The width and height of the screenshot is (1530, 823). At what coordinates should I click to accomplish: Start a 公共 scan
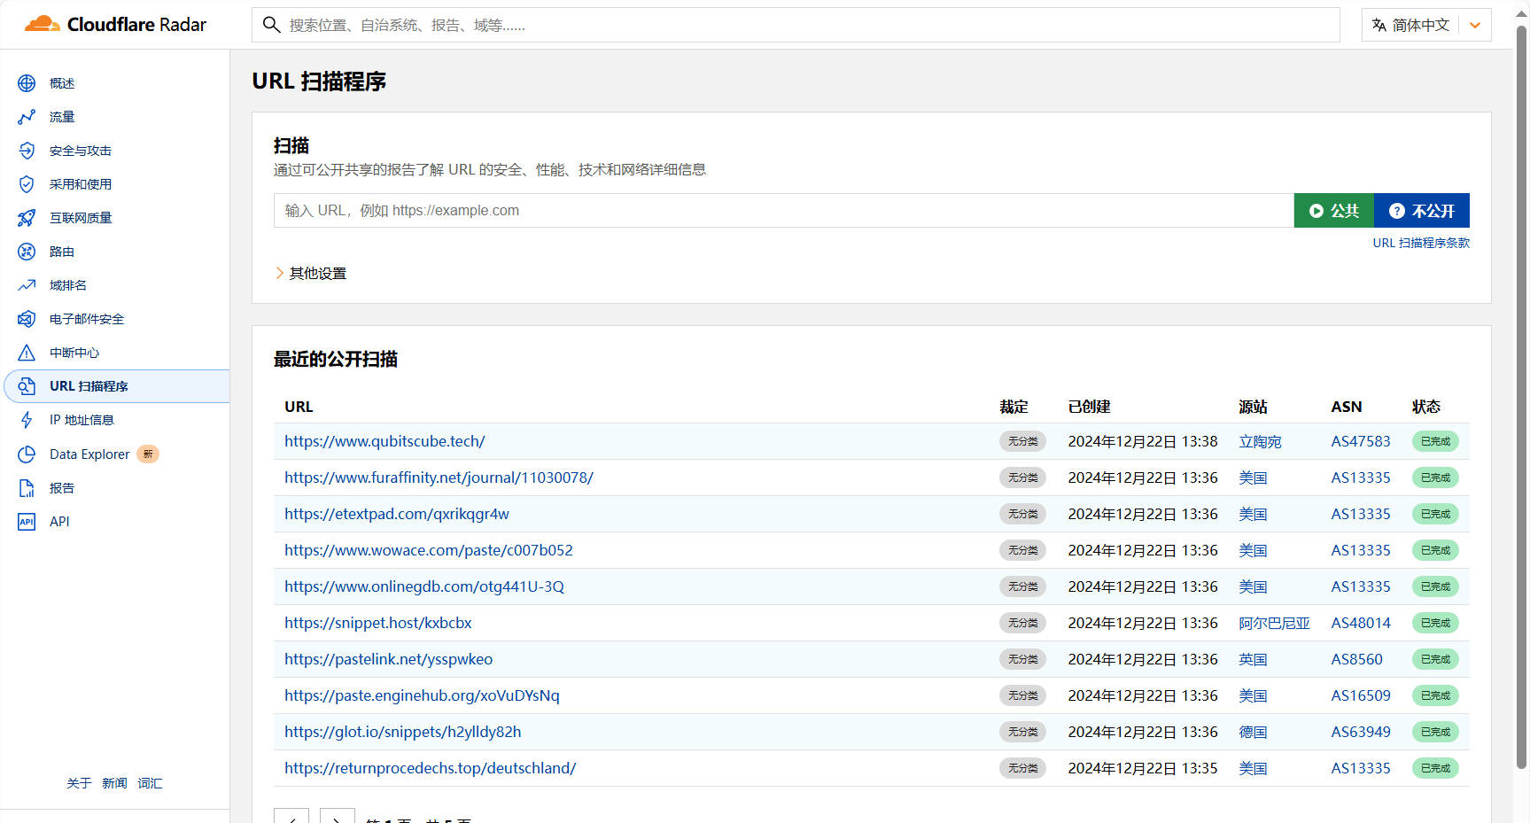(x=1334, y=211)
